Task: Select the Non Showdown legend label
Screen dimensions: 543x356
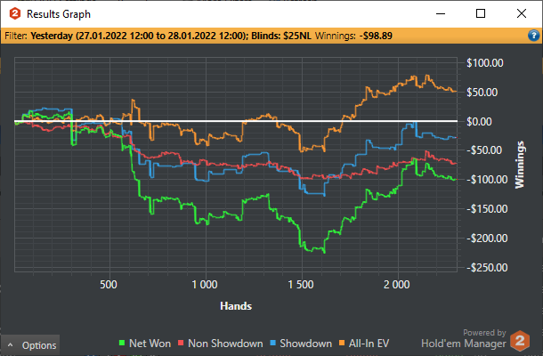Action: pos(225,344)
